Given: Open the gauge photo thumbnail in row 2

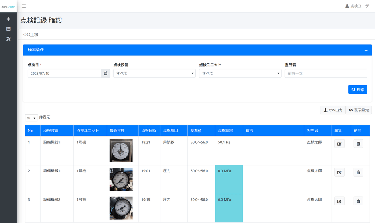Looking at the screenshot, I should click(x=121, y=179).
